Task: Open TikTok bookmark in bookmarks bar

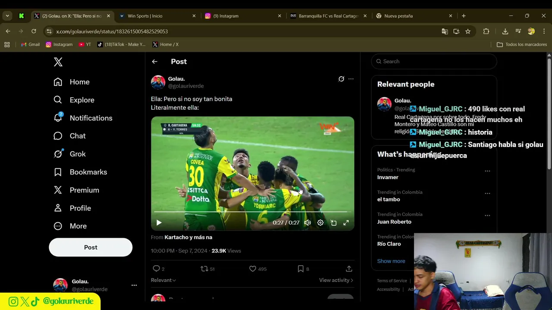Action: pos(122,44)
